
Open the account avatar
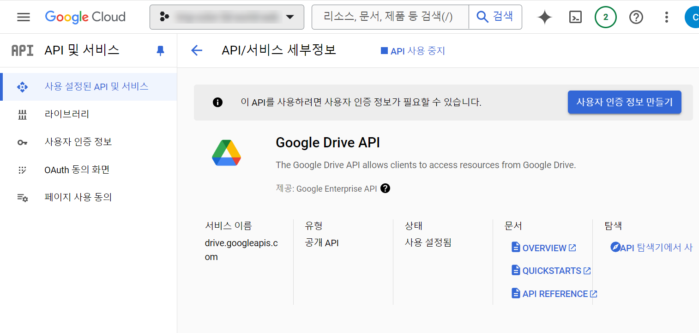pyautogui.click(x=692, y=18)
